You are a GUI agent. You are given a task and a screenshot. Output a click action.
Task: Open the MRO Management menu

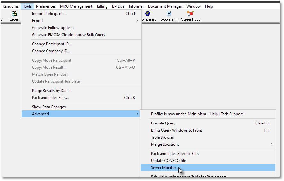coord(76,6)
